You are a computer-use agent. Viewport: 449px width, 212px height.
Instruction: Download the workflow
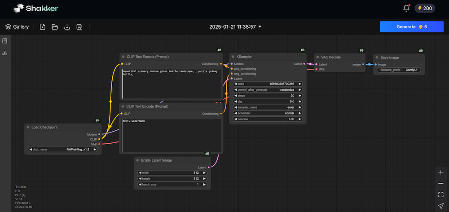(x=67, y=26)
